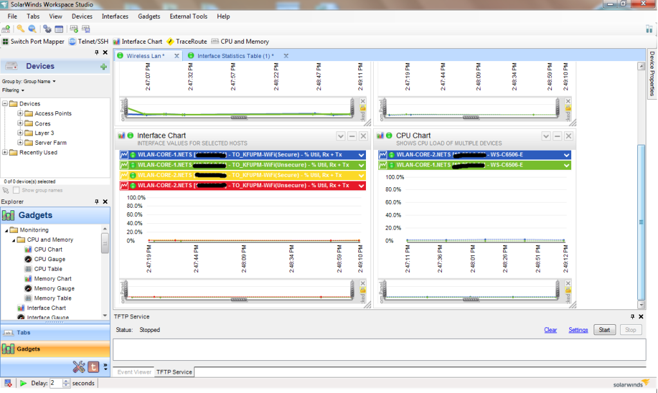658x393 pixels.
Task: Open the CPU and Memory tool
Action: point(239,41)
